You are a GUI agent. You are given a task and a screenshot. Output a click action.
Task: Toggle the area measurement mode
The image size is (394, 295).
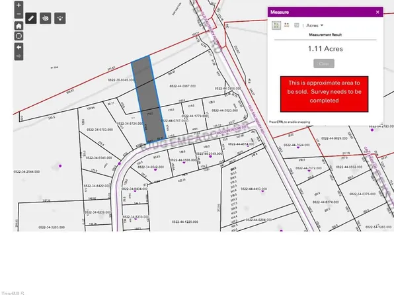(276, 25)
